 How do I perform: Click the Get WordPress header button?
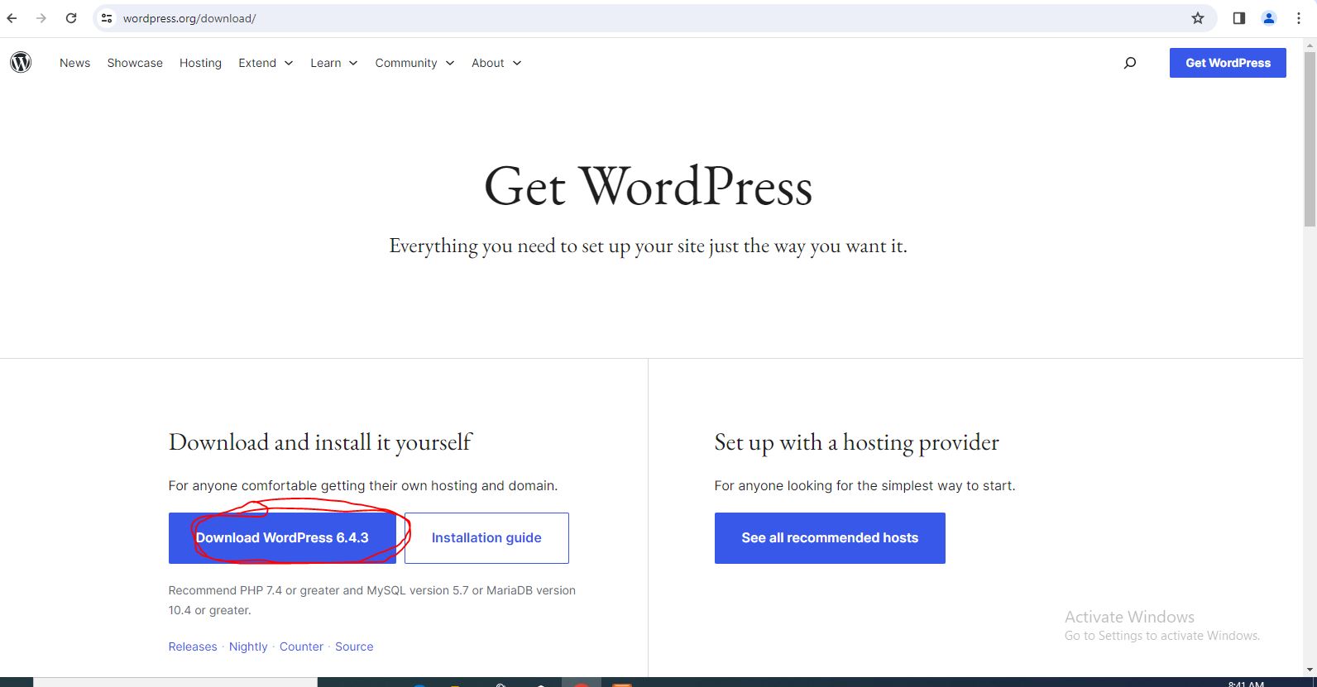[1228, 63]
